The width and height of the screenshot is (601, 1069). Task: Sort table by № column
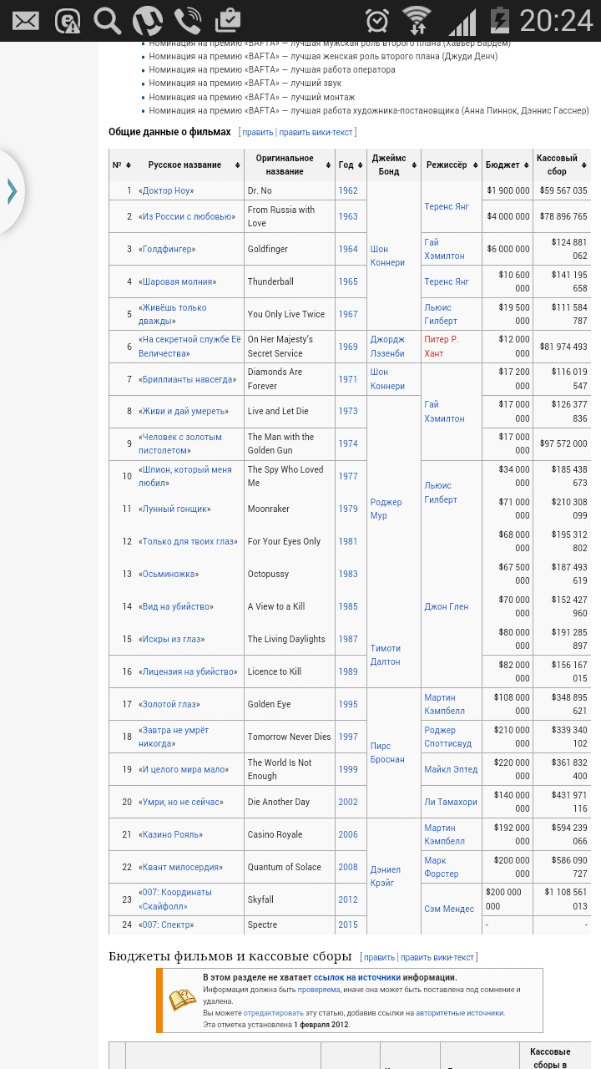128,165
